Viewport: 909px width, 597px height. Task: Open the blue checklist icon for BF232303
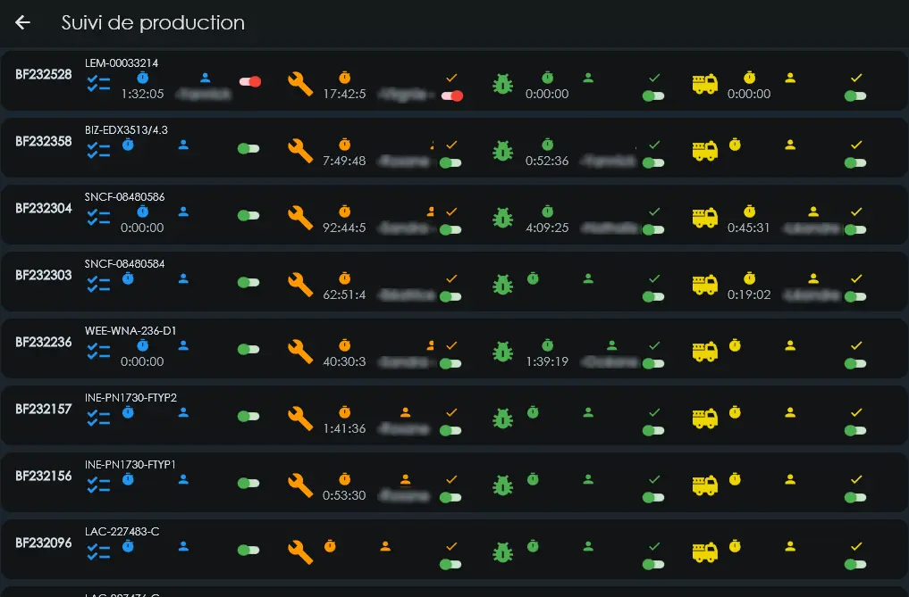(98, 285)
